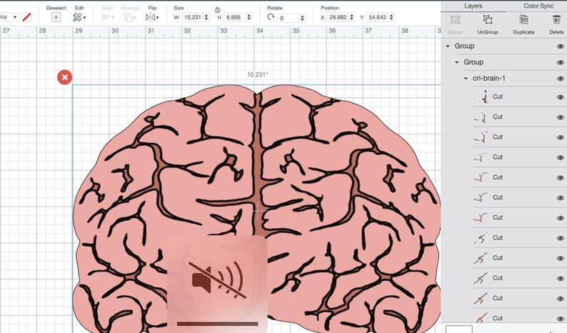Toggle visibility of cri-brain-1 layer
The width and height of the screenshot is (567, 333).
(560, 79)
